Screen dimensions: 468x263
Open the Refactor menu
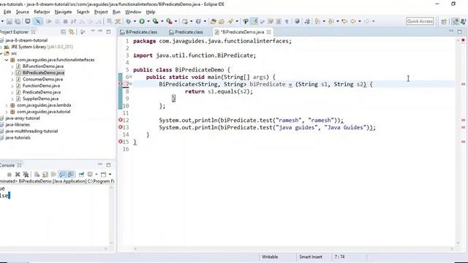[42, 12]
